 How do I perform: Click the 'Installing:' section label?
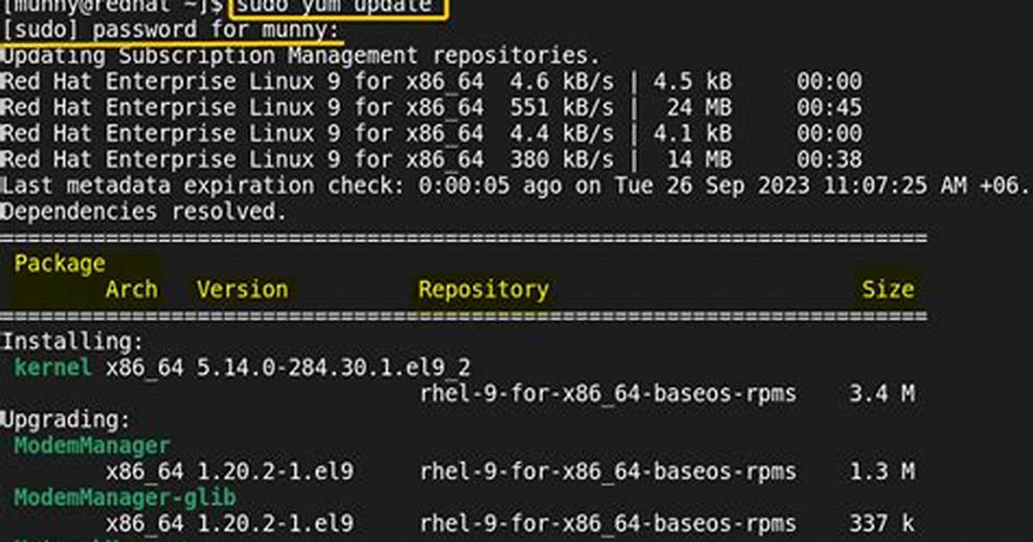coord(73,342)
